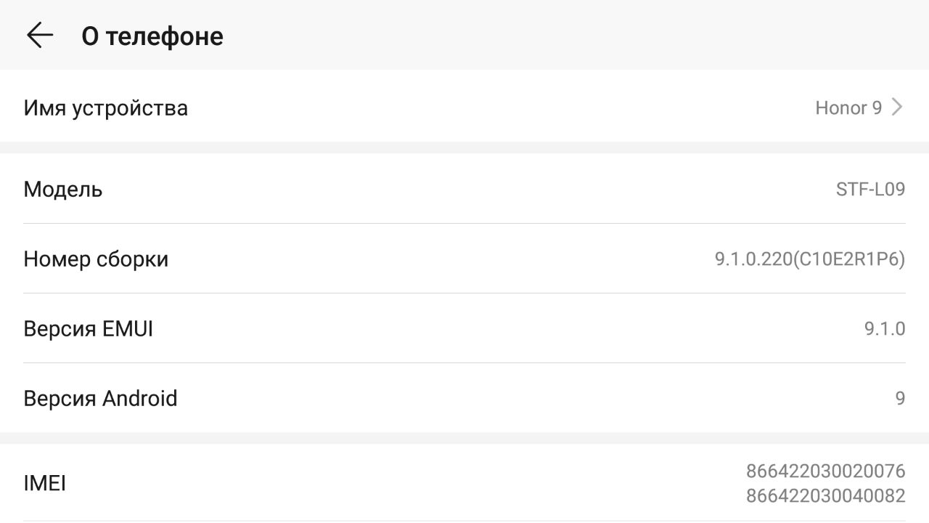Viewport: 929px width, 523px height.
Task: Tap the "Honor 9" device name value
Action: (x=848, y=108)
